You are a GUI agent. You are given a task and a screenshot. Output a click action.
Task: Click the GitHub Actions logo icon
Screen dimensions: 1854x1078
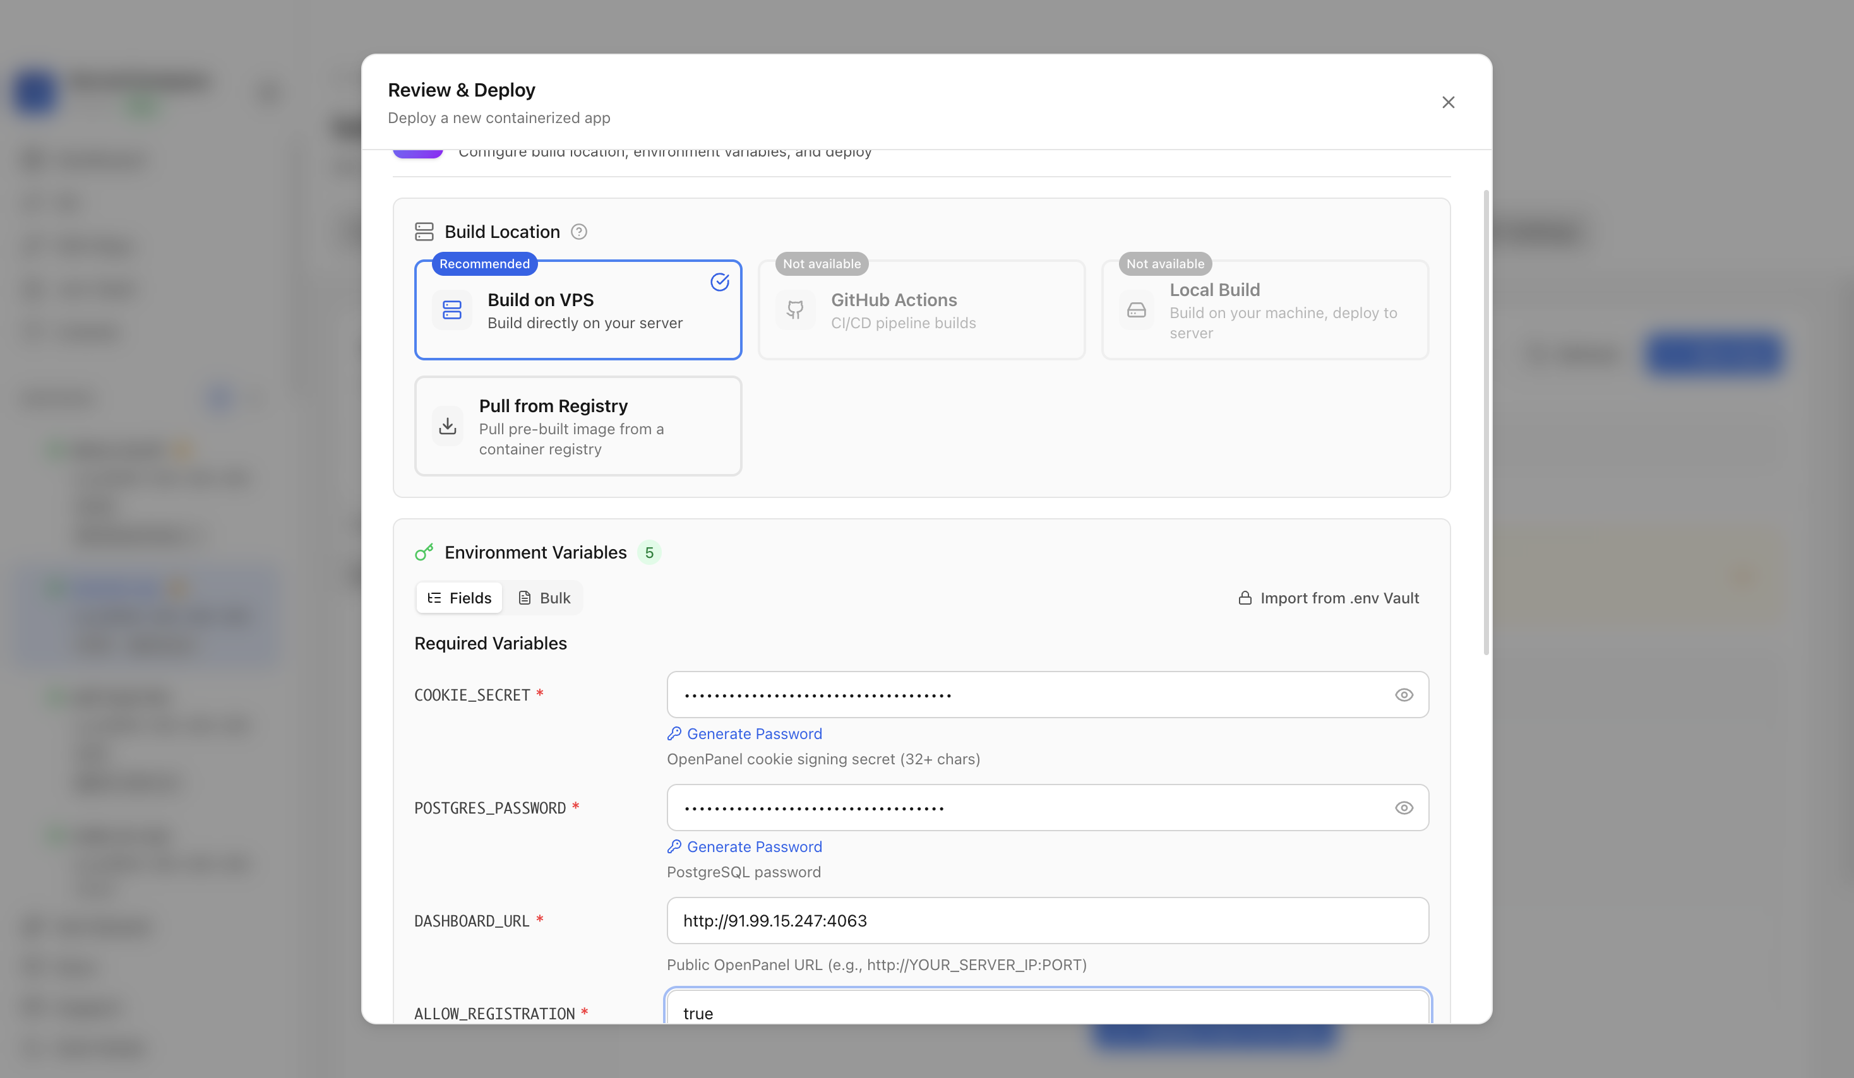pyautogui.click(x=795, y=309)
